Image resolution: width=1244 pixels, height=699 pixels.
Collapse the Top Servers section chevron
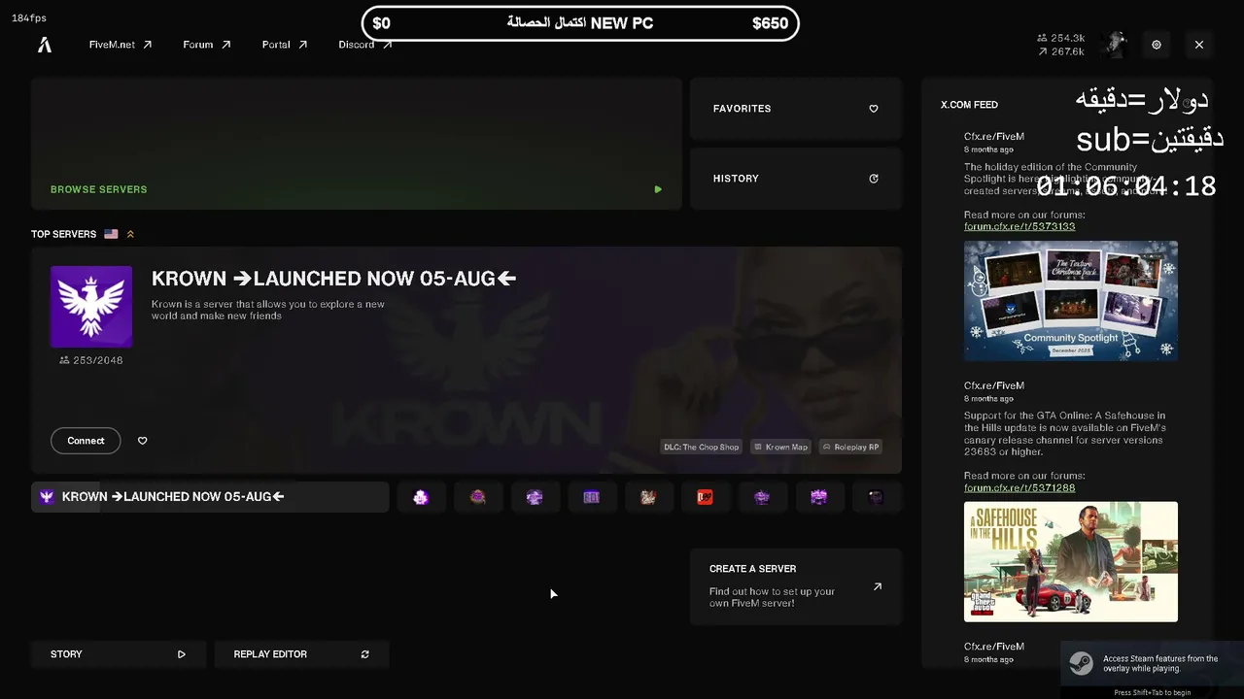click(x=130, y=234)
